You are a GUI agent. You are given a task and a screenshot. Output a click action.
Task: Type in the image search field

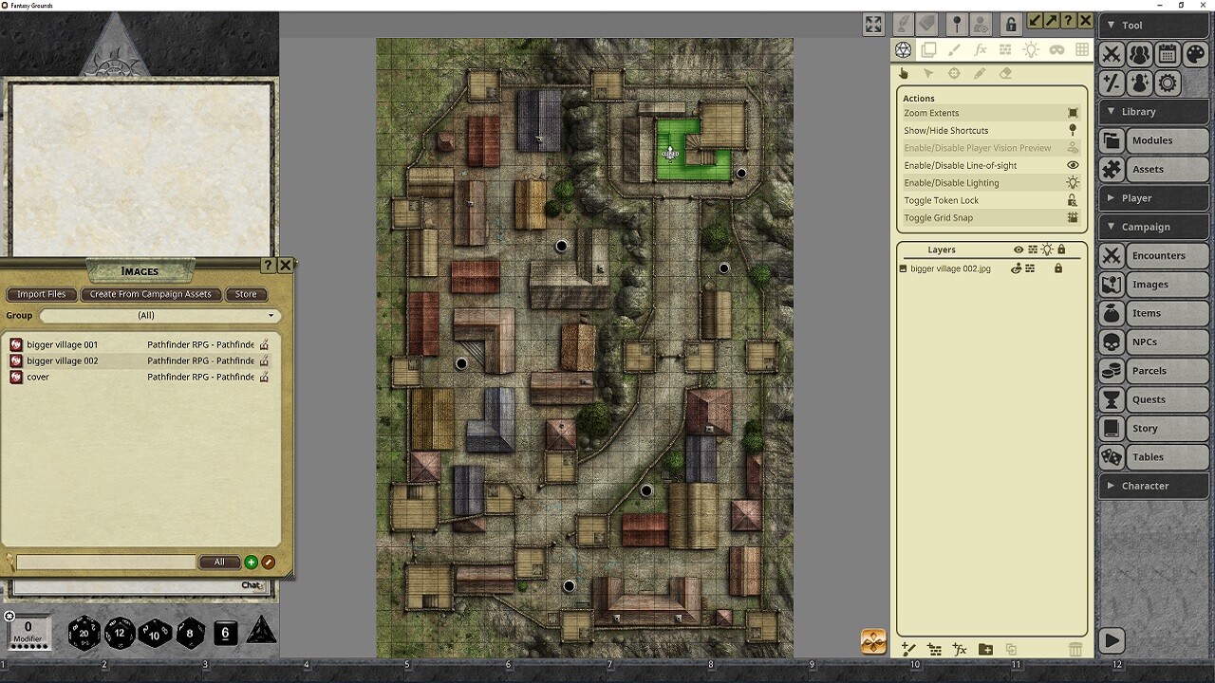point(104,562)
